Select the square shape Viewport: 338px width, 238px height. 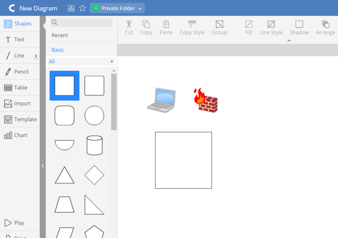(x=64, y=86)
